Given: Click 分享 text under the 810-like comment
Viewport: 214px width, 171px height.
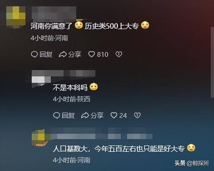Looking at the screenshot, I should click(x=75, y=54).
